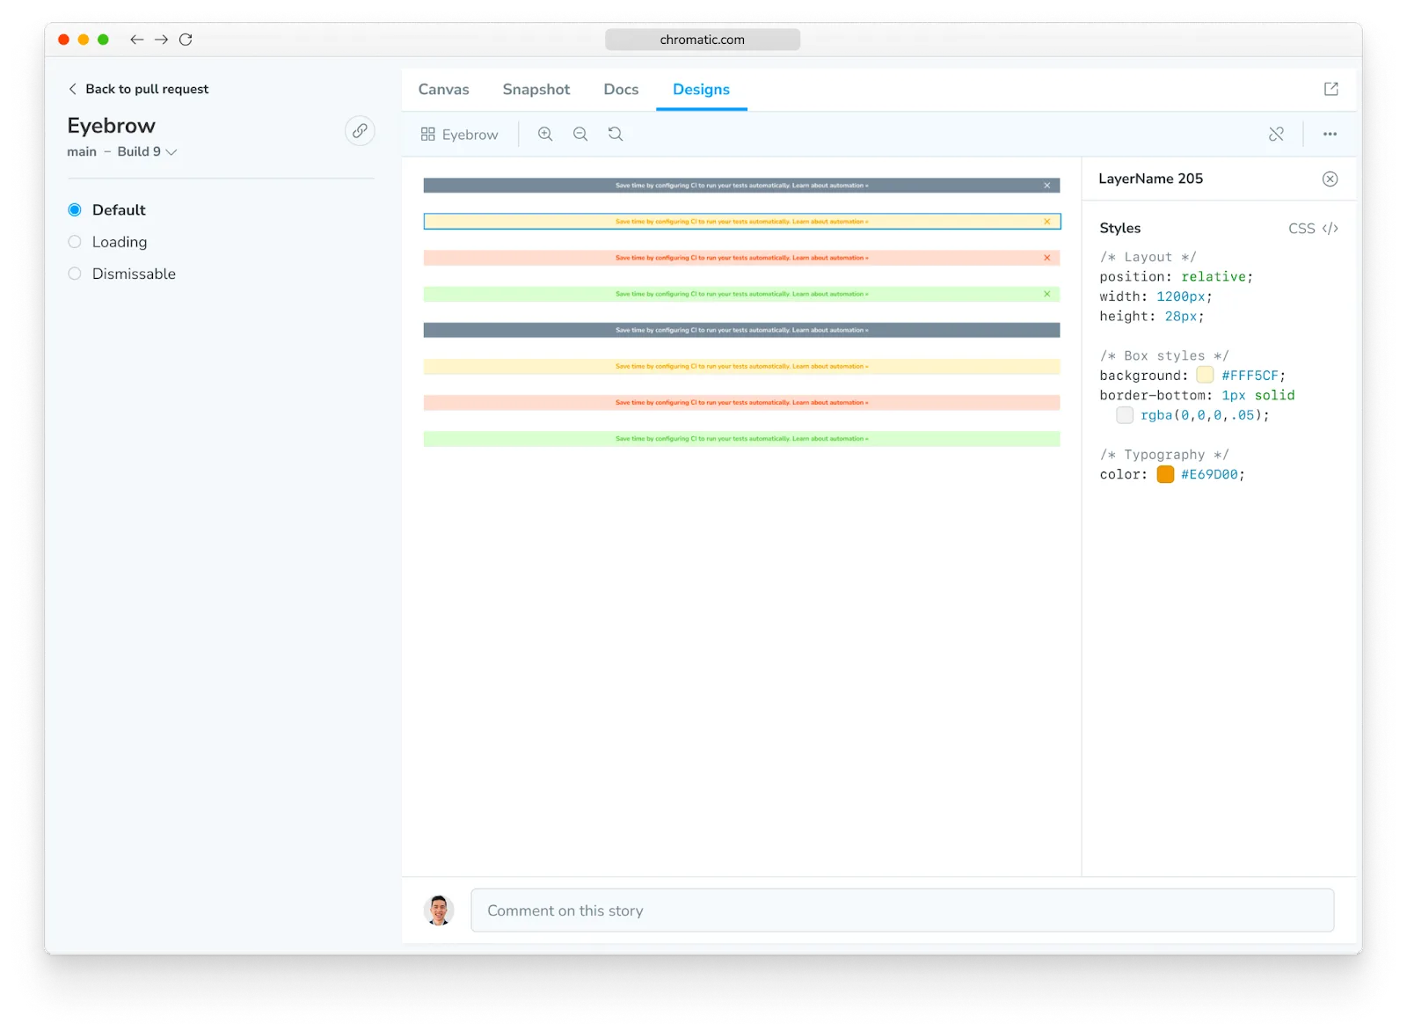The height and width of the screenshot is (1031, 1407).
Task: Click the chromatic.com address bar
Action: [703, 40]
